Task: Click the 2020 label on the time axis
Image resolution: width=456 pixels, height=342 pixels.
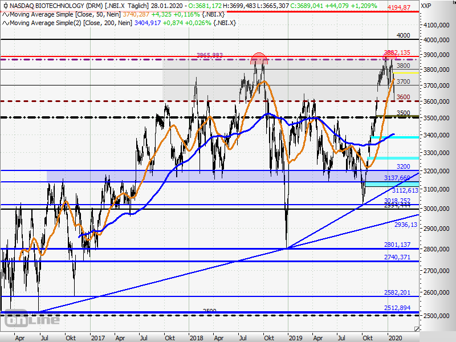Action: coord(395,338)
